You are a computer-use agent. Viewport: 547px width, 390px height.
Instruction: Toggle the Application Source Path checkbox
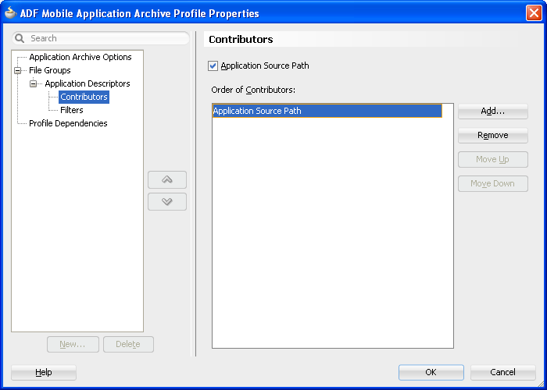213,66
